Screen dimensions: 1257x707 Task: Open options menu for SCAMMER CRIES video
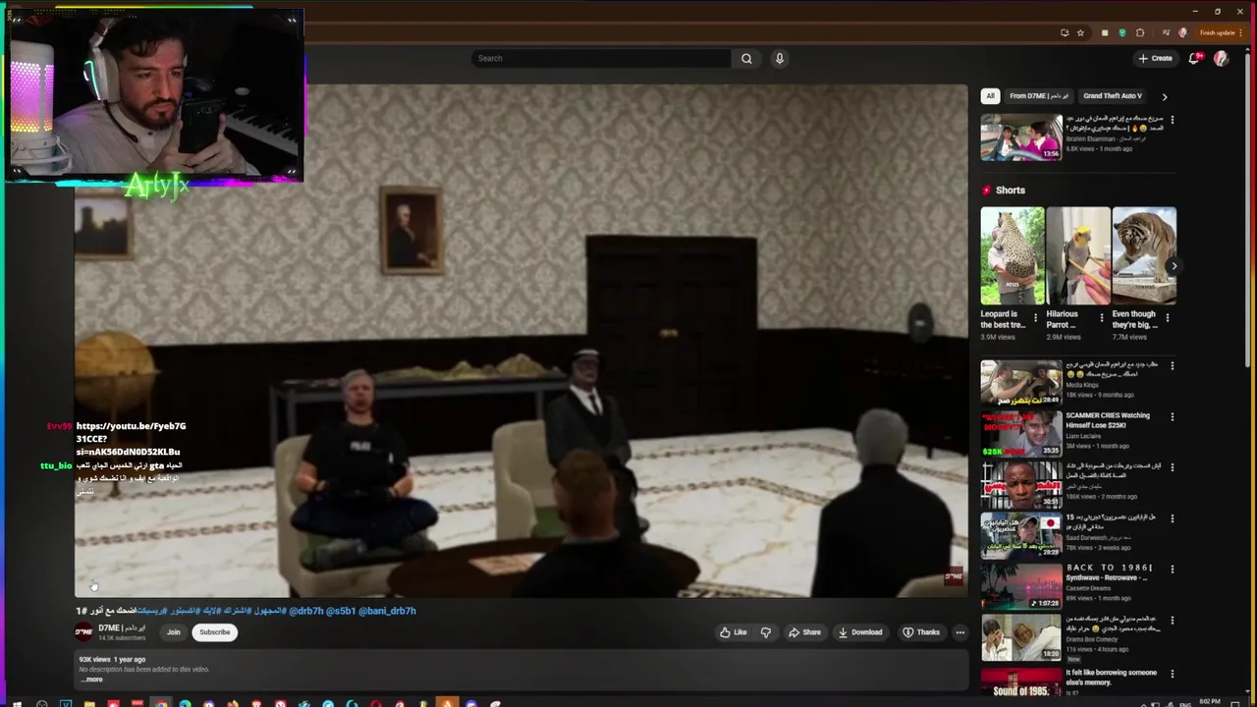(1172, 416)
